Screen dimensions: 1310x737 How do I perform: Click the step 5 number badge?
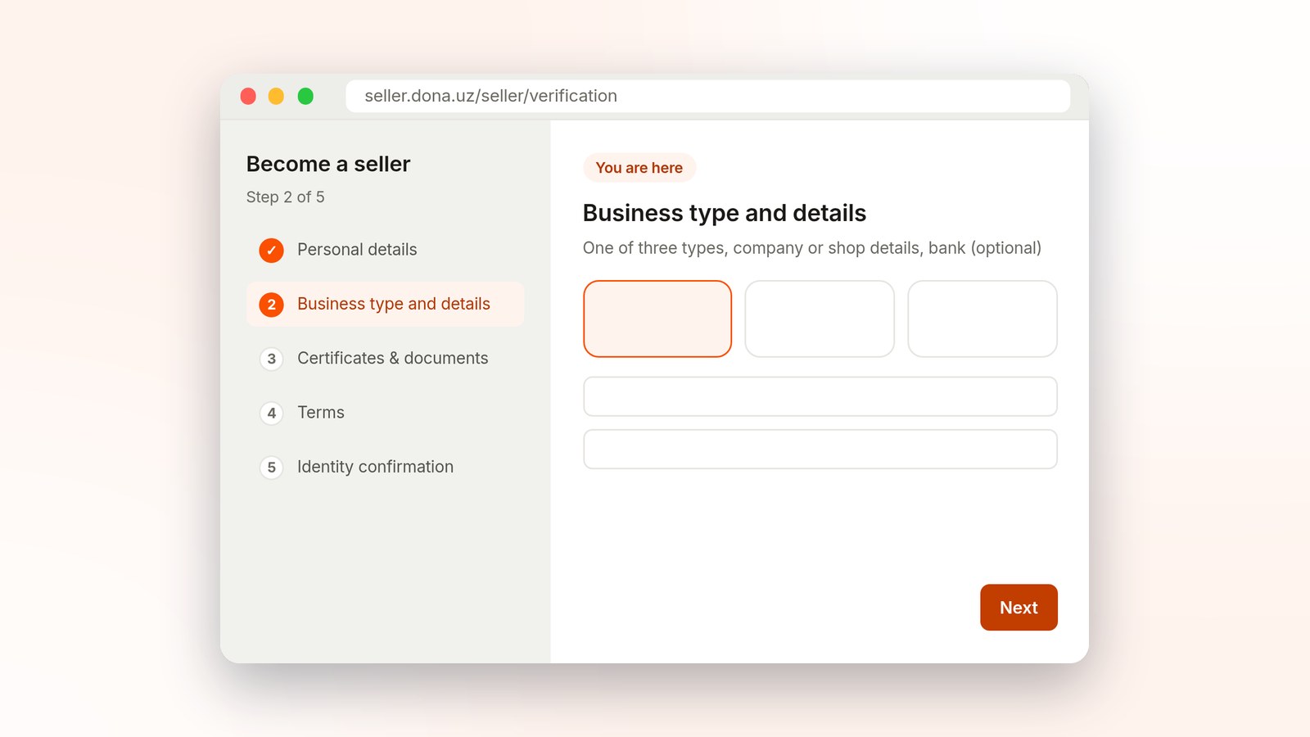coord(271,468)
